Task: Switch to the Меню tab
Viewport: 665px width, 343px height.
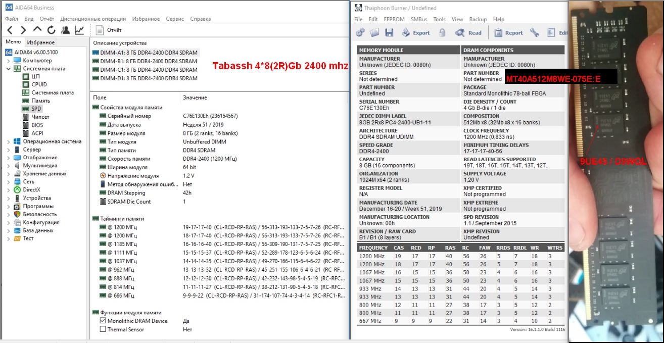Action: tap(13, 42)
